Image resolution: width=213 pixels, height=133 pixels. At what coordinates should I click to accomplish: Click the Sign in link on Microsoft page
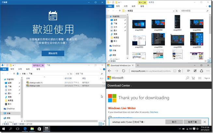[x=207, y=78]
